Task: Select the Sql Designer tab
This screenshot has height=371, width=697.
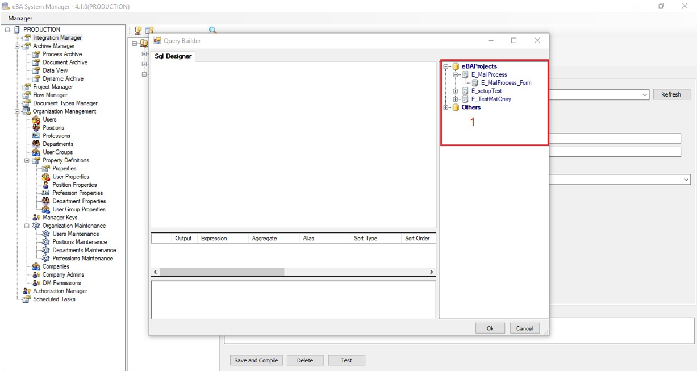Action: pos(173,56)
